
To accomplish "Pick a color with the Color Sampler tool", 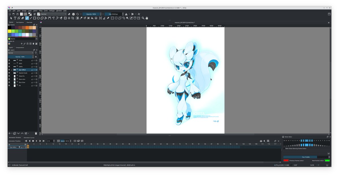I will point(81,18).
